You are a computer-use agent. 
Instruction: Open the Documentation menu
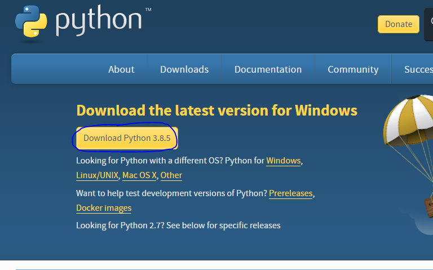coord(268,69)
